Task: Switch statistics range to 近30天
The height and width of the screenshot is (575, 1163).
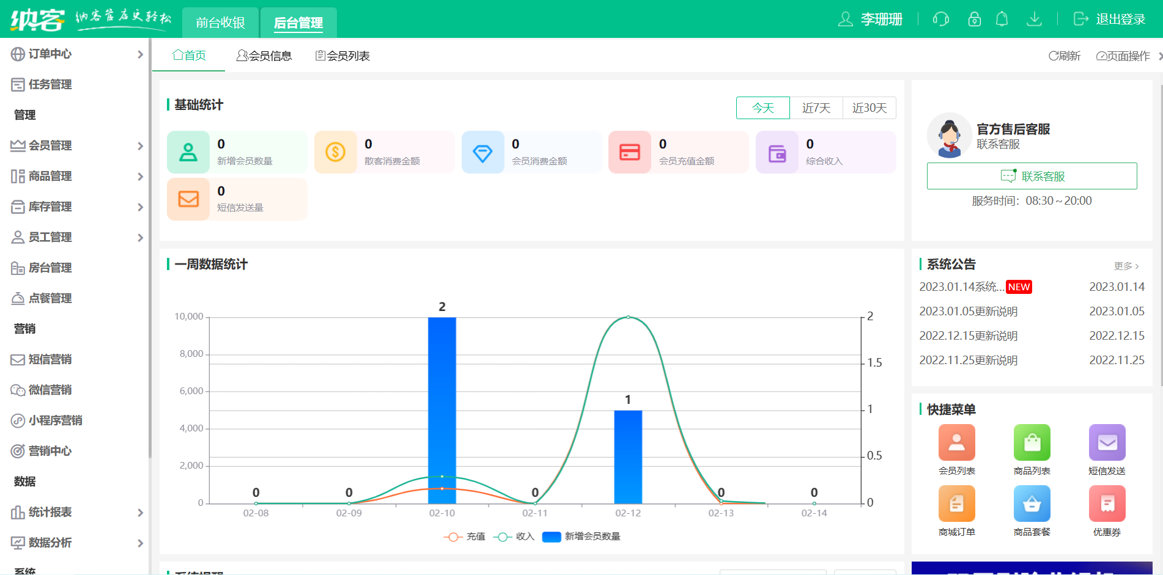Action: tap(869, 108)
